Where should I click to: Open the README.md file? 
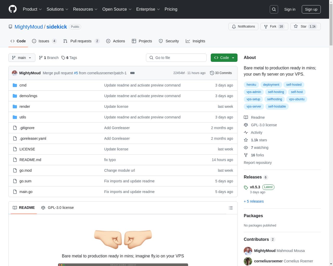coord(30,160)
